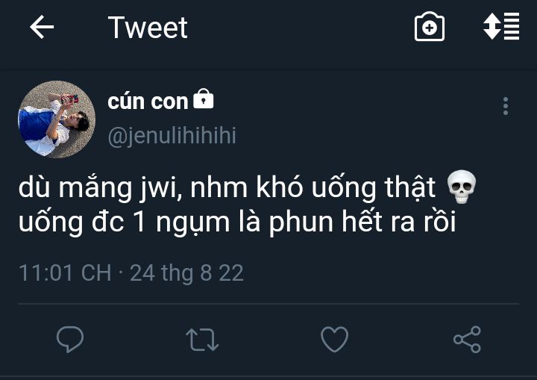Open the @jenulihihihi handle link
This screenshot has width=537, height=380.
pos(172,136)
